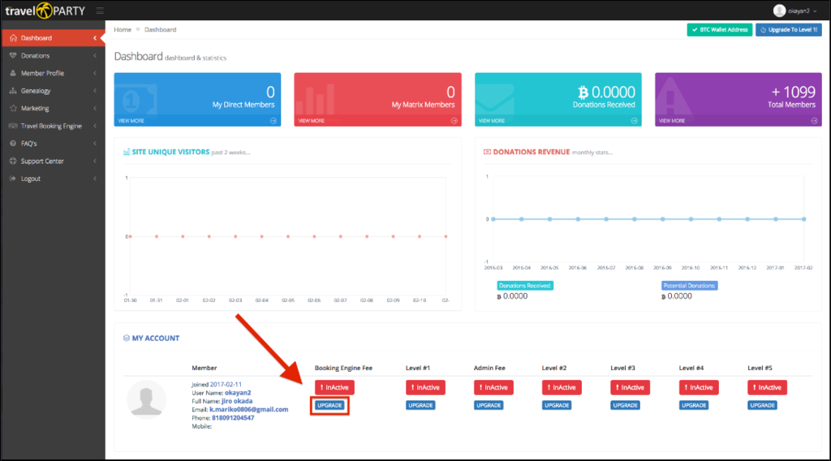
Task: Click UPGRADE under Booking Engine Fee
Action: coord(329,405)
